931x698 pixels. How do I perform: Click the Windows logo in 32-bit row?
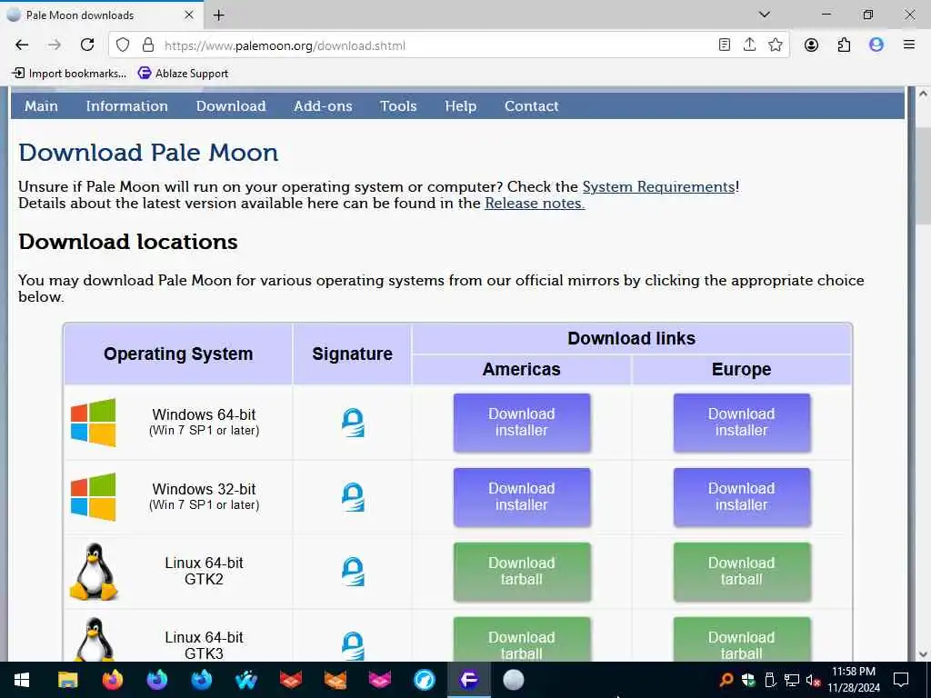click(x=94, y=497)
